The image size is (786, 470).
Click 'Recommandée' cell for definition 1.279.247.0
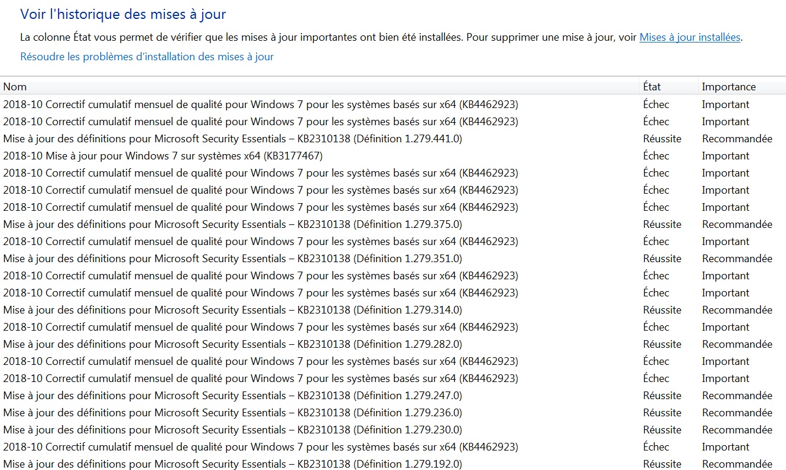(737, 396)
